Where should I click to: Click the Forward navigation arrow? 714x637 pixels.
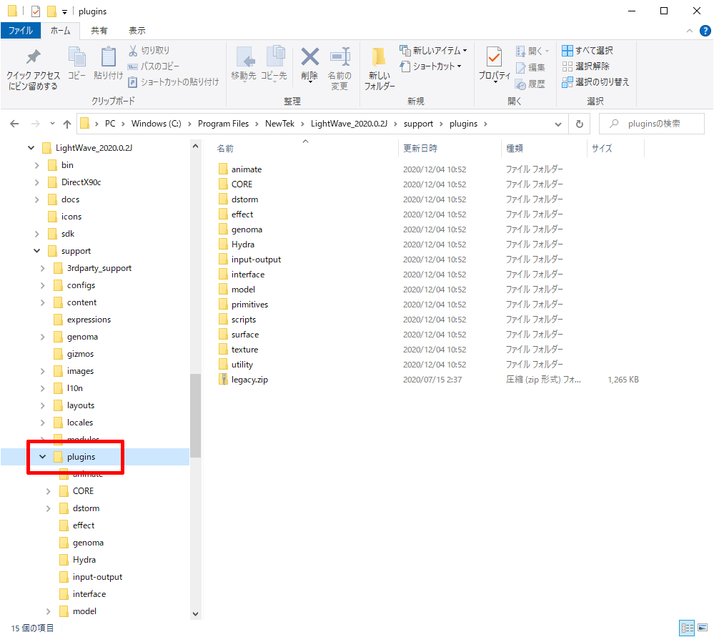coord(35,124)
